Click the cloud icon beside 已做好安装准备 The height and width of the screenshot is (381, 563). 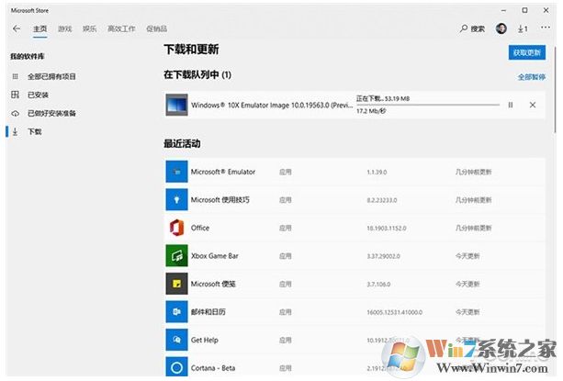15,113
